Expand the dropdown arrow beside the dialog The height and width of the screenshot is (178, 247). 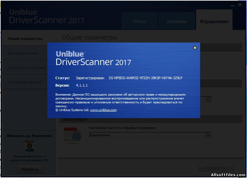coord(208,99)
